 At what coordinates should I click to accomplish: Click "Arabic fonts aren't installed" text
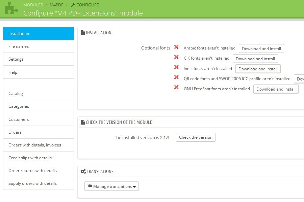click(x=209, y=48)
